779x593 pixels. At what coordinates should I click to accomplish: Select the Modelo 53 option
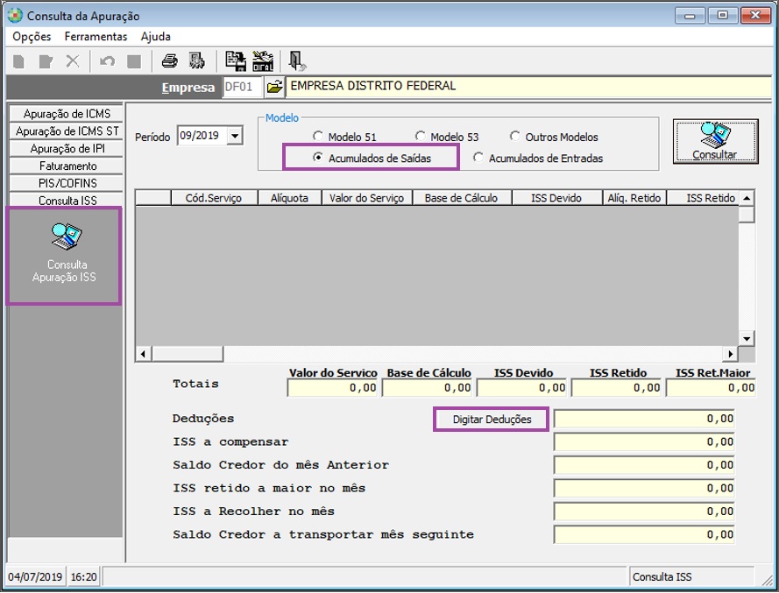421,138
